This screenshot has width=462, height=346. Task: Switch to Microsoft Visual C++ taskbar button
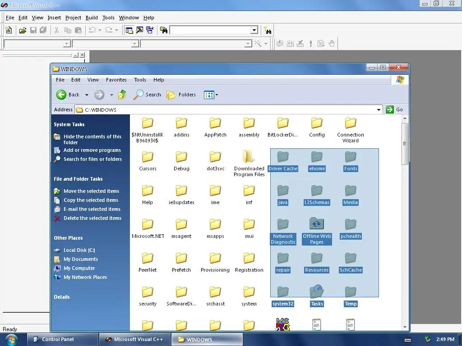(x=135, y=339)
